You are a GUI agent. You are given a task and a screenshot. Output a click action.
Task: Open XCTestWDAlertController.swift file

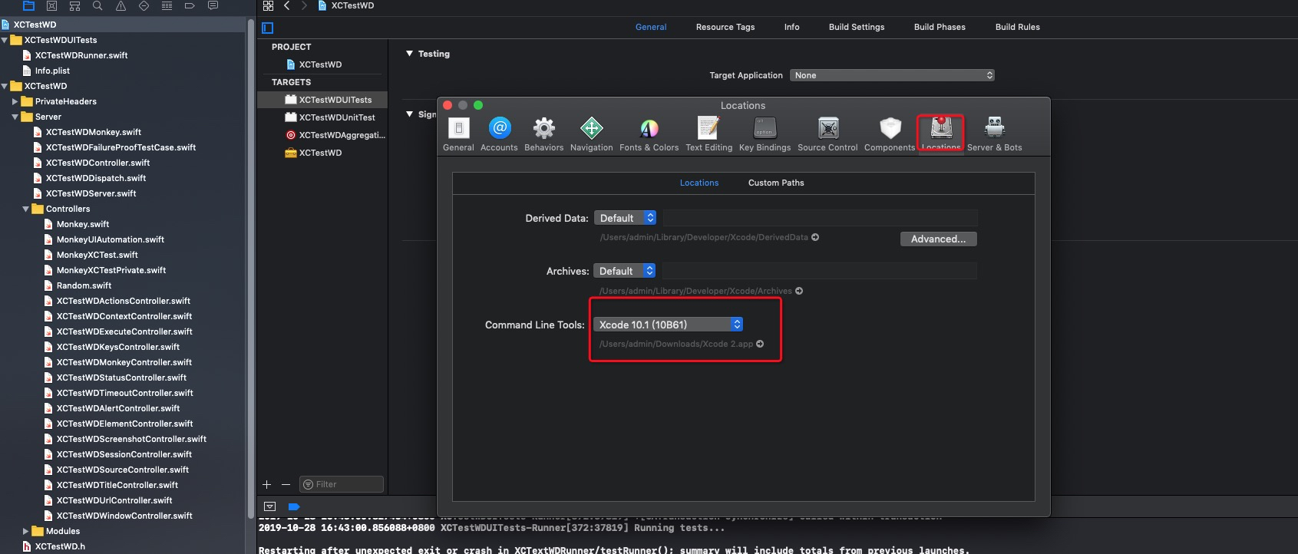tap(117, 408)
